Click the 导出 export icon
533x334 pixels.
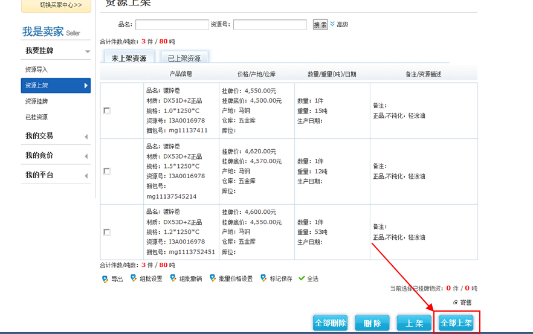pyautogui.click(x=105, y=278)
